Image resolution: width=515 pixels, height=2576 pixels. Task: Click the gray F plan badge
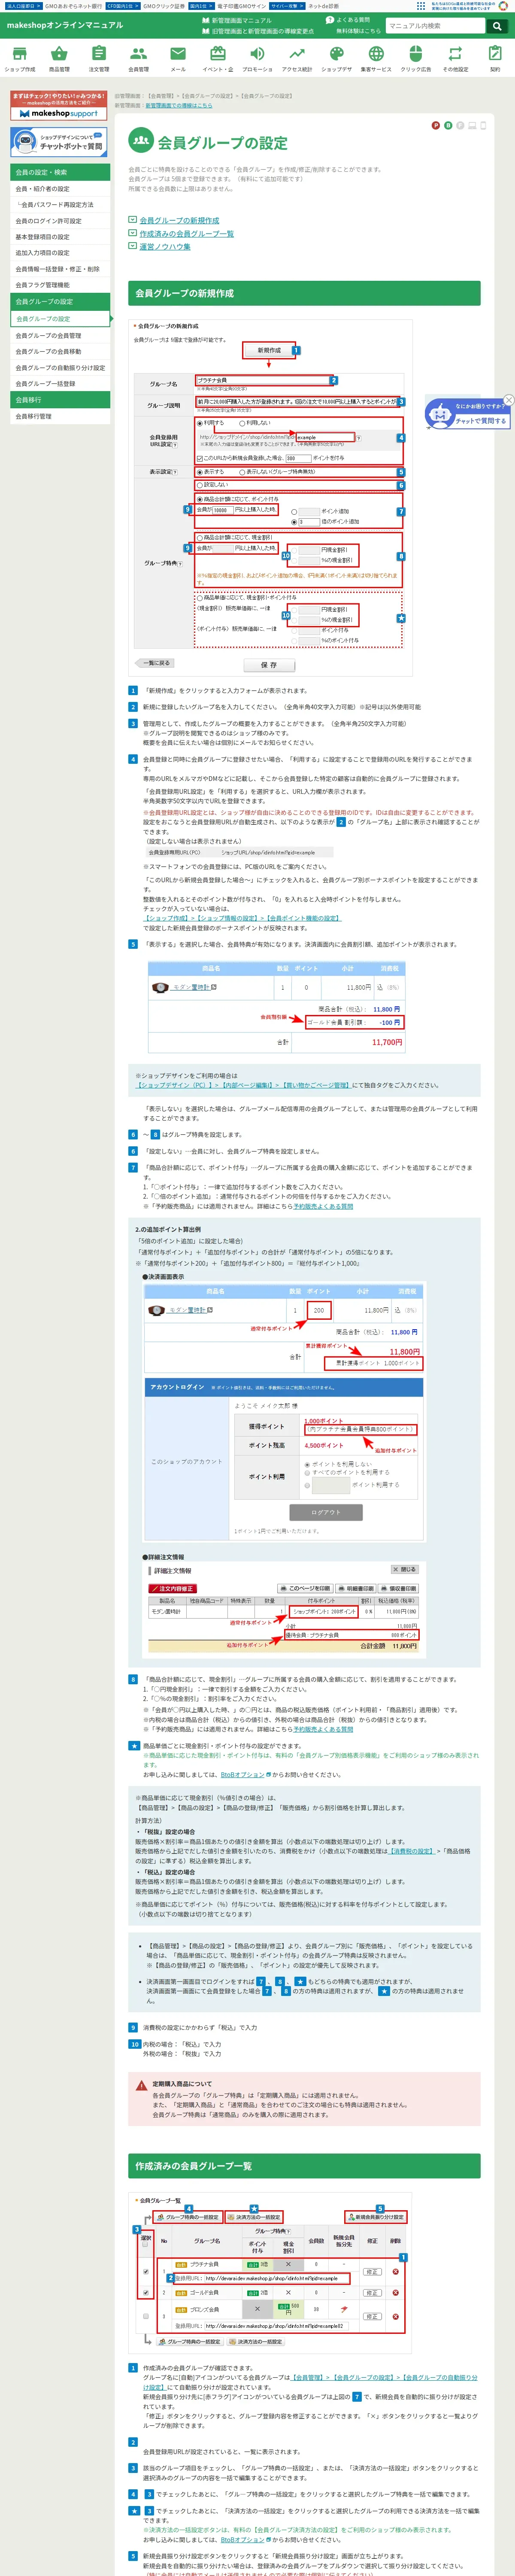pos(459,126)
